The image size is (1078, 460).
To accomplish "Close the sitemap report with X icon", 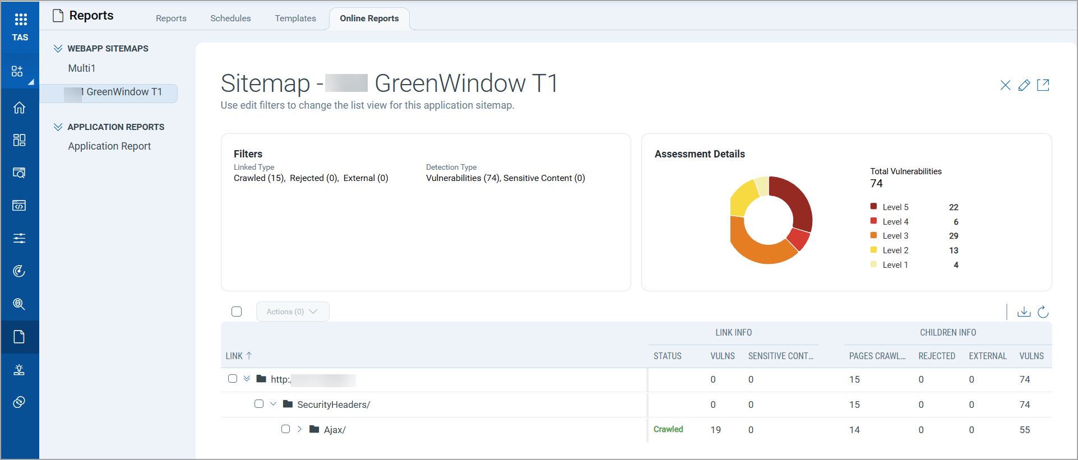I will 1005,85.
